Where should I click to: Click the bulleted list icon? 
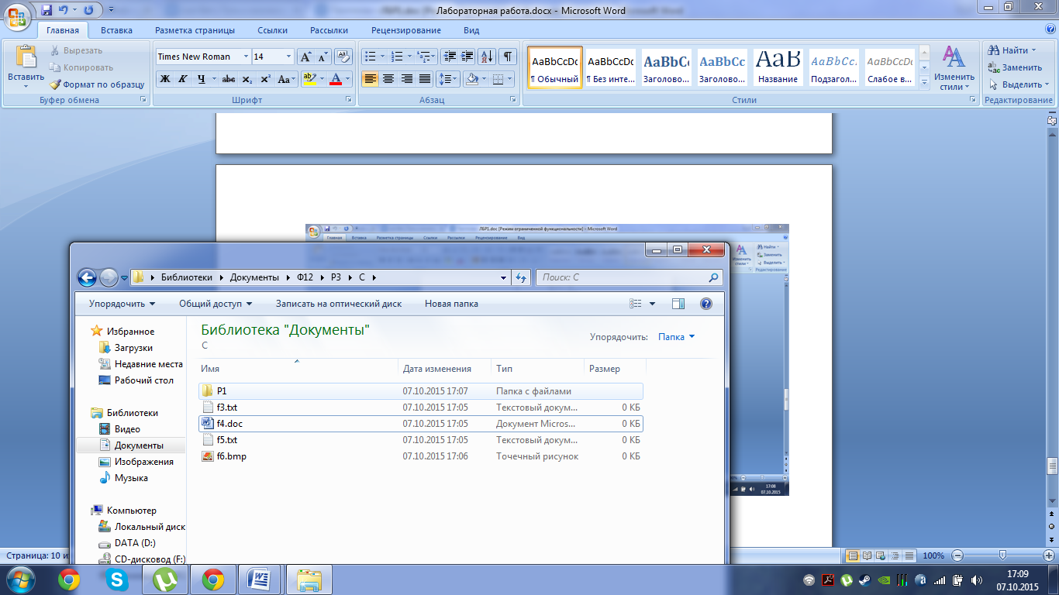click(371, 57)
